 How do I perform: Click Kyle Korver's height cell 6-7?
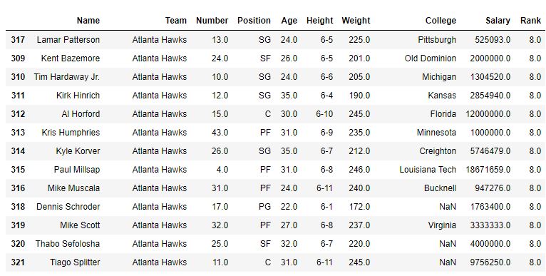(x=326, y=151)
